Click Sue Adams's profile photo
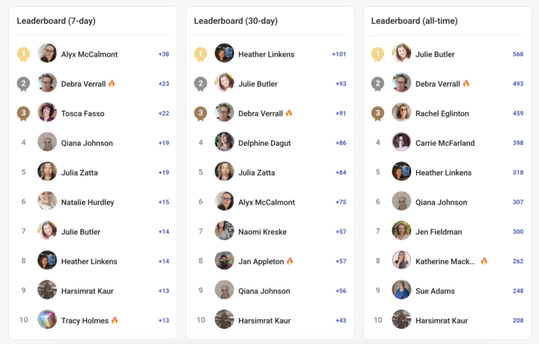539x344 pixels. coord(401,290)
